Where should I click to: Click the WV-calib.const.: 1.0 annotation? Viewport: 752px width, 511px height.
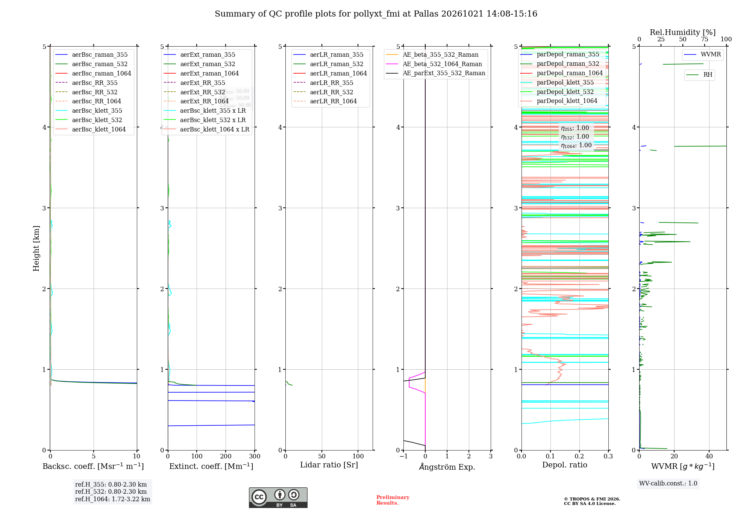click(x=668, y=484)
